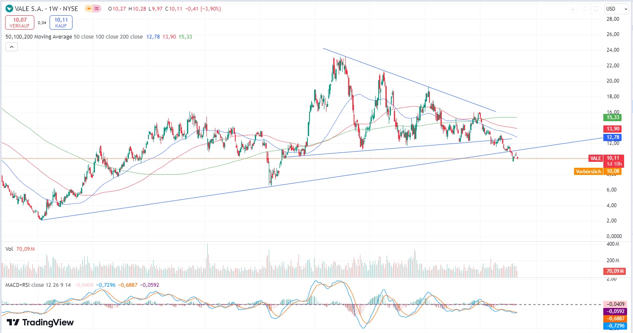Click the green 15,33 price-scale label
The width and height of the screenshot is (633, 333).
pyautogui.click(x=613, y=117)
